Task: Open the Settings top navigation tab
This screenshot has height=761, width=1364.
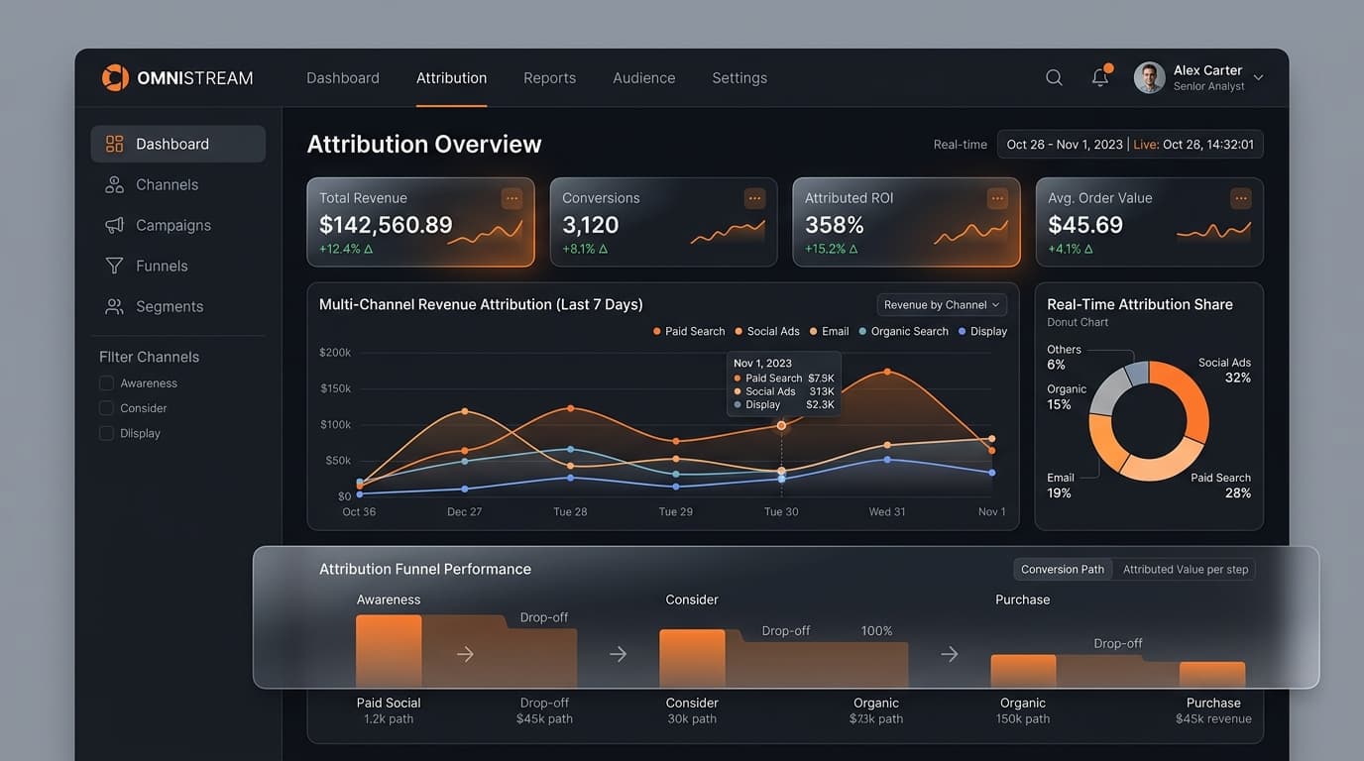Action: tap(739, 77)
